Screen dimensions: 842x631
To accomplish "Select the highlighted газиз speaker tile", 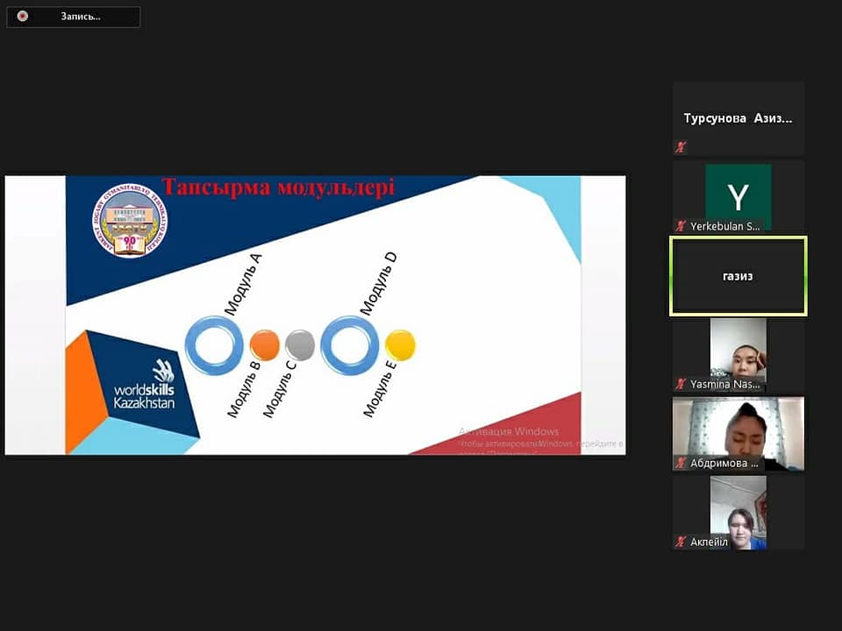I will (x=738, y=276).
